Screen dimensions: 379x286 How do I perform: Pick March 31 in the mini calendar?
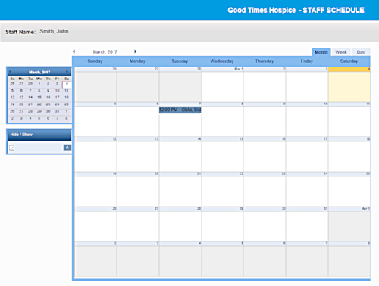click(x=58, y=111)
